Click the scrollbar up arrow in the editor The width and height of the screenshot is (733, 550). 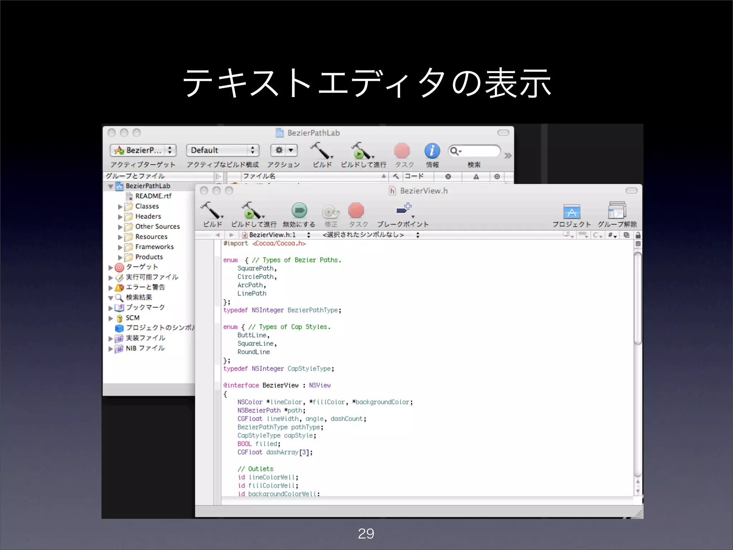point(638,482)
